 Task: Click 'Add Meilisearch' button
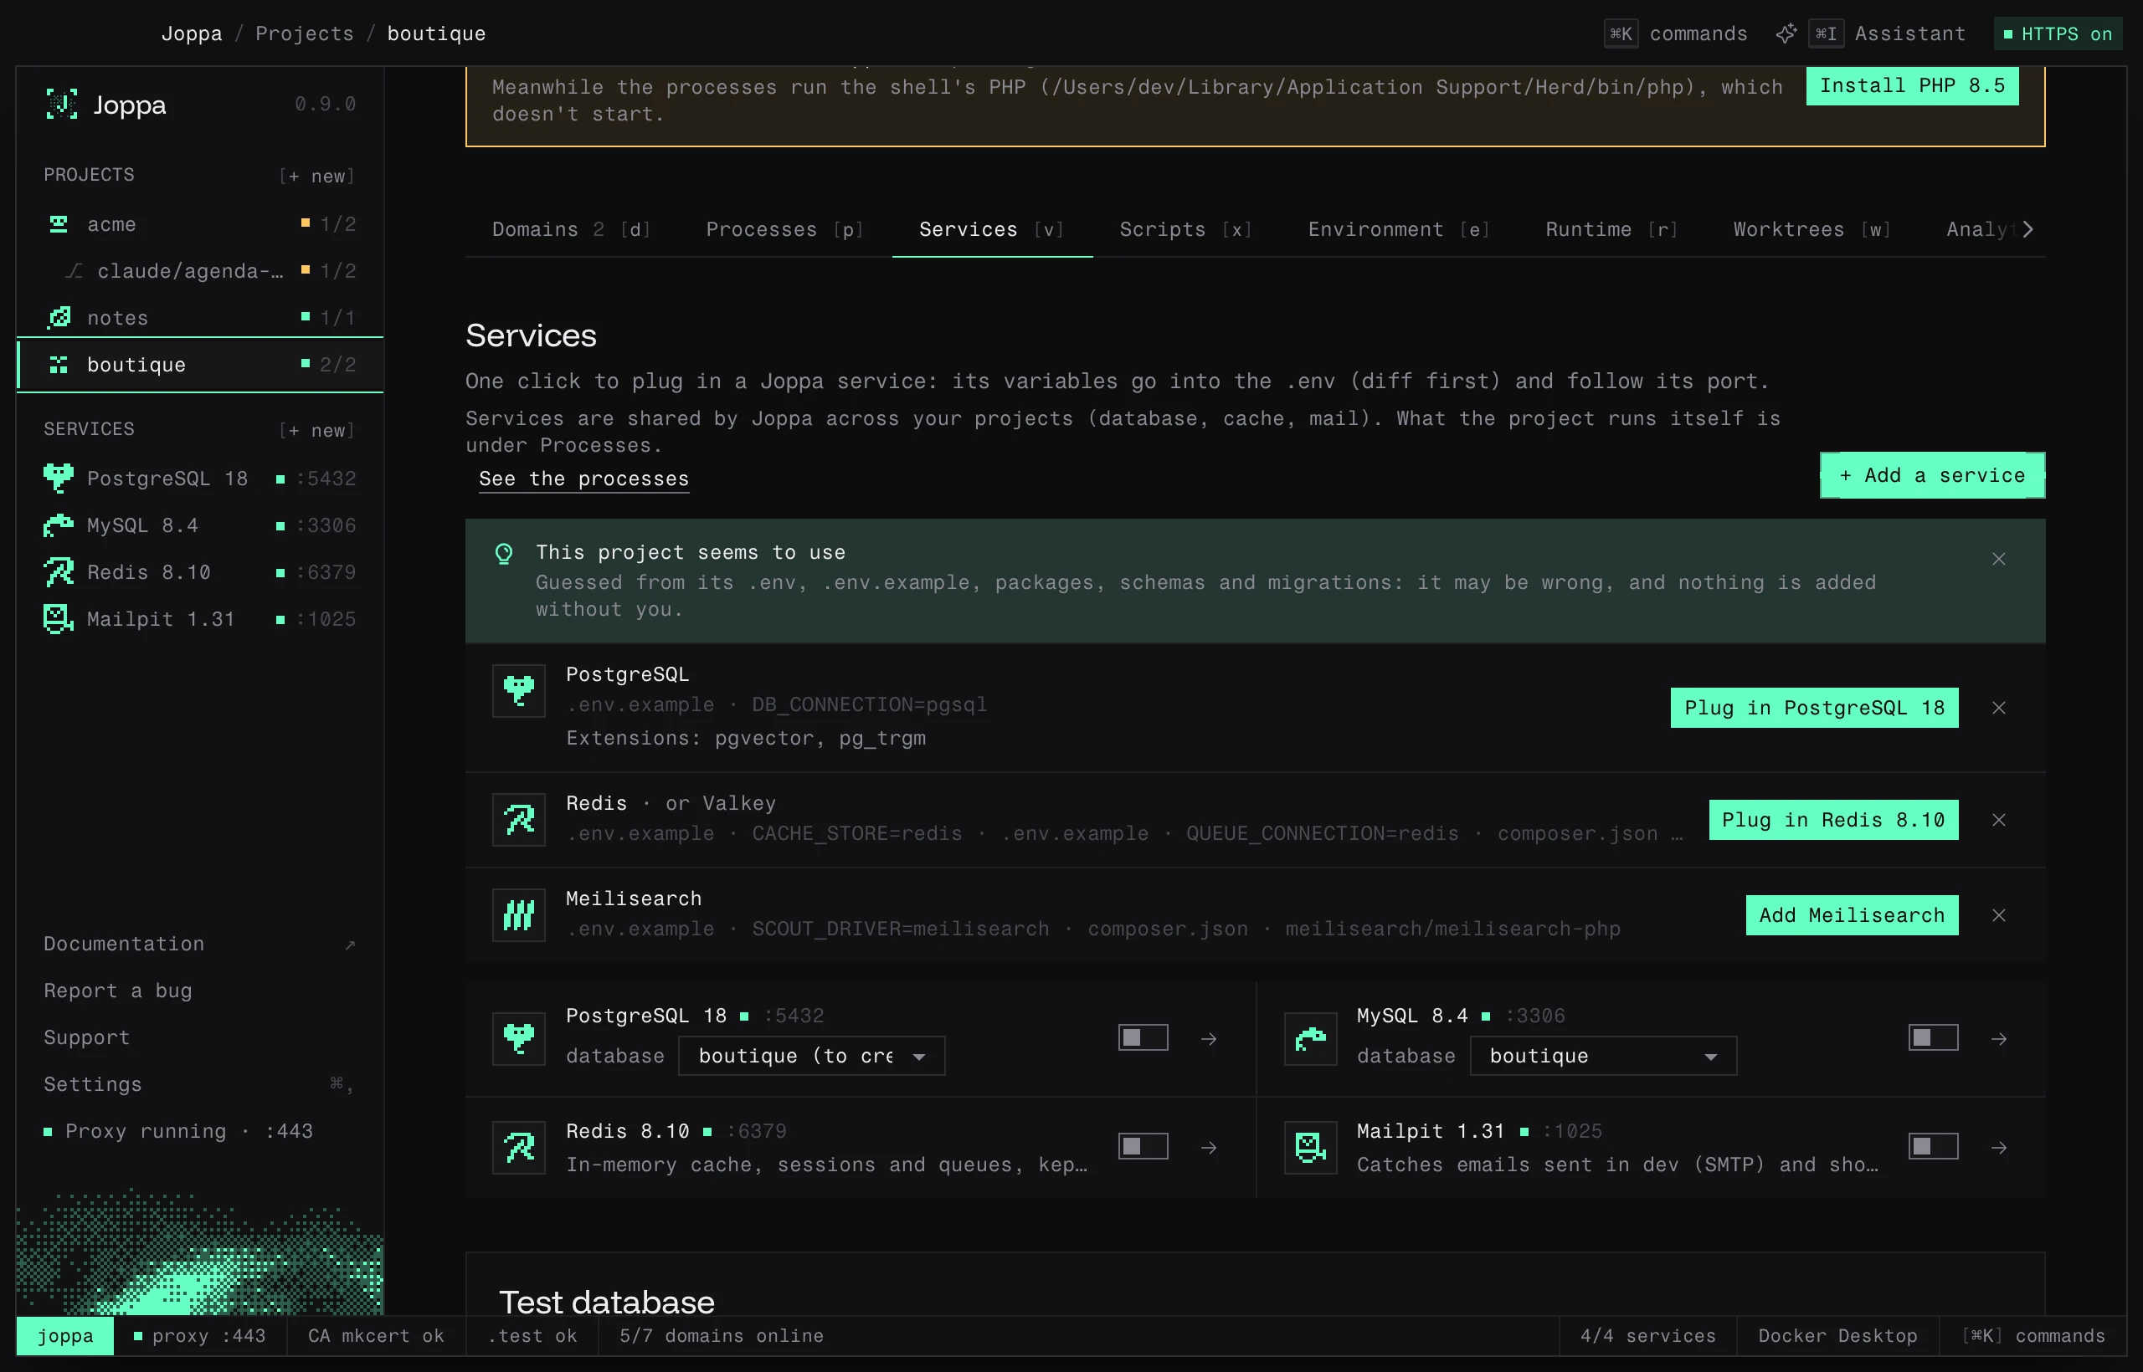coord(1852,915)
